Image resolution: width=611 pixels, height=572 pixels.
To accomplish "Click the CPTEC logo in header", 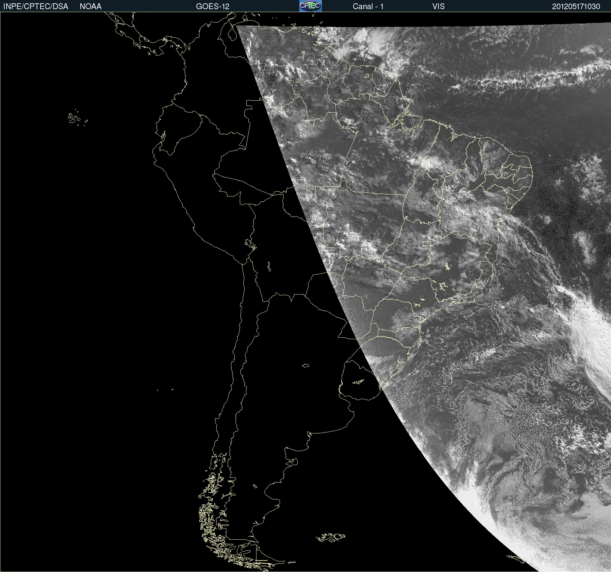I will [310, 6].
